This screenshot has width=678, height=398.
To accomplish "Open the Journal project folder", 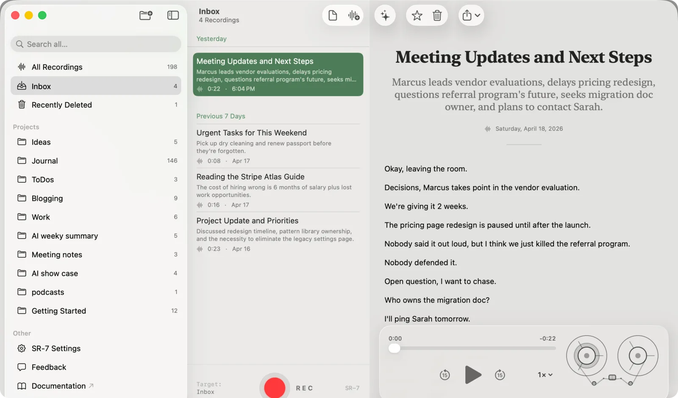I will coord(96,160).
